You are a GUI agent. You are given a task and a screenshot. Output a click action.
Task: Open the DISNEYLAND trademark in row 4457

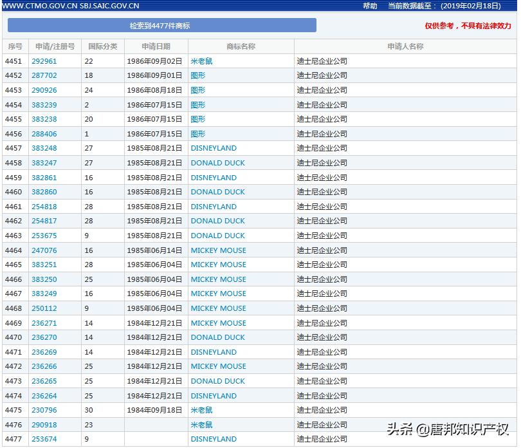[214, 148]
